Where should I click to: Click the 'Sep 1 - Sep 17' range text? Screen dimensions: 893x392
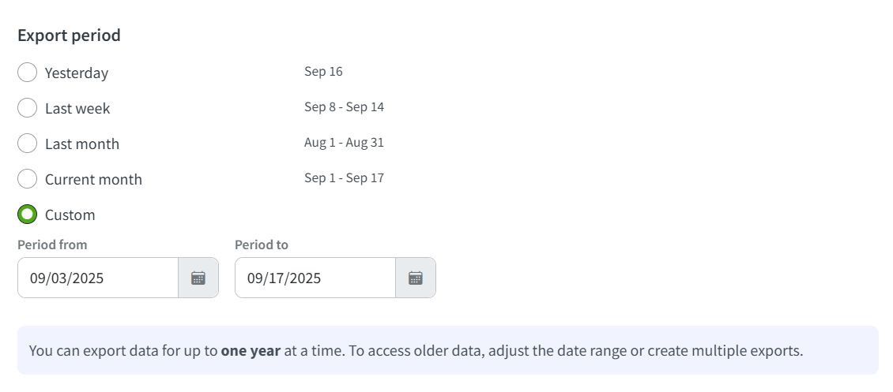point(344,178)
